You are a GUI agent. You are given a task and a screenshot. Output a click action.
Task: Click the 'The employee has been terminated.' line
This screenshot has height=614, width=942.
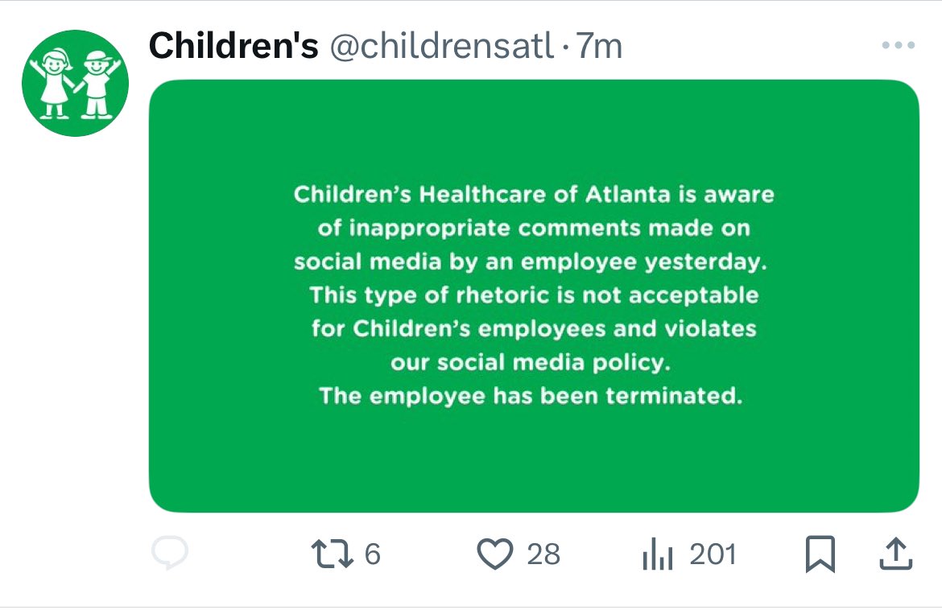pos(531,396)
